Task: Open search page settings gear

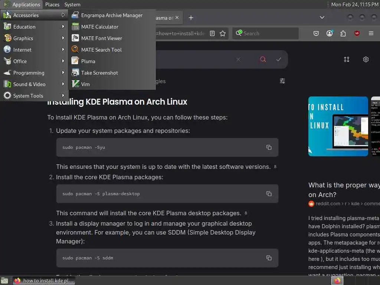Action: click(366, 59)
